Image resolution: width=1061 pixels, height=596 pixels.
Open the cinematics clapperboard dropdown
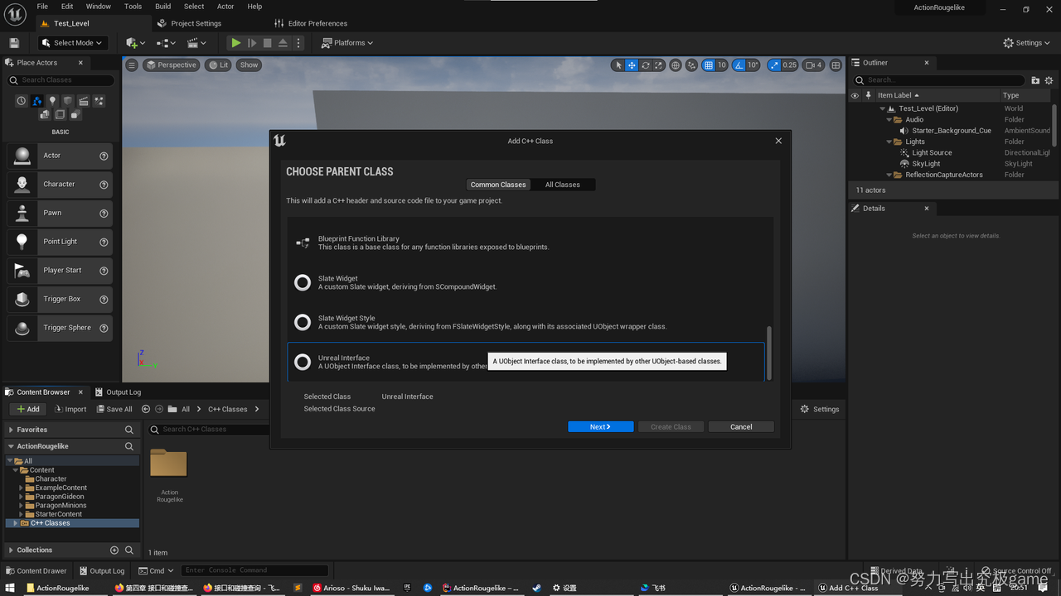click(x=196, y=43)
